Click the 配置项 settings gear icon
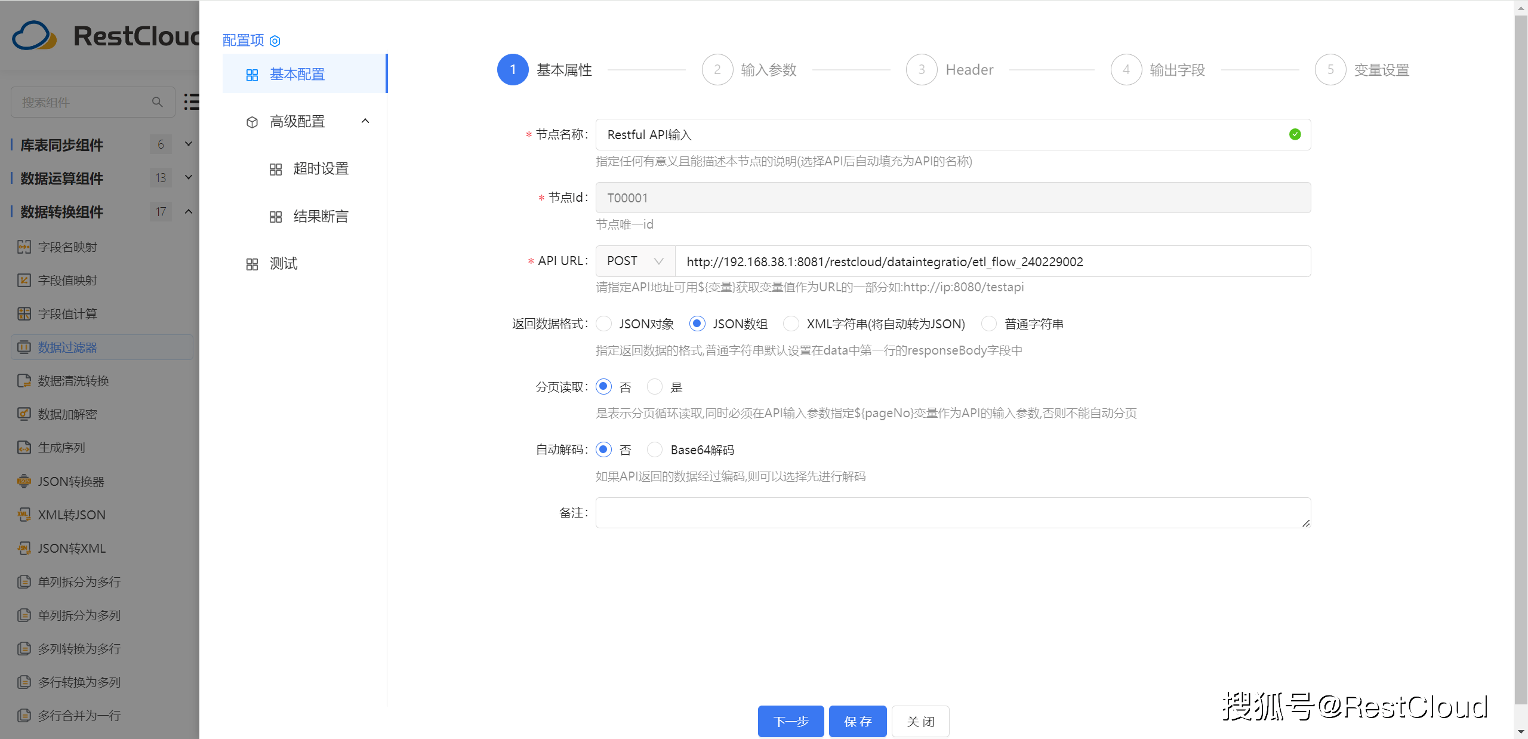Screen dimensions: 1528x739 (275, 41)
